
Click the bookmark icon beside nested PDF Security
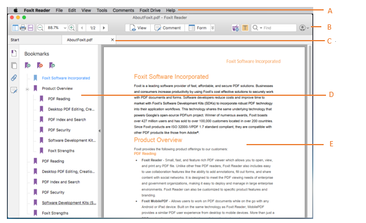click(x=42, y=130)
